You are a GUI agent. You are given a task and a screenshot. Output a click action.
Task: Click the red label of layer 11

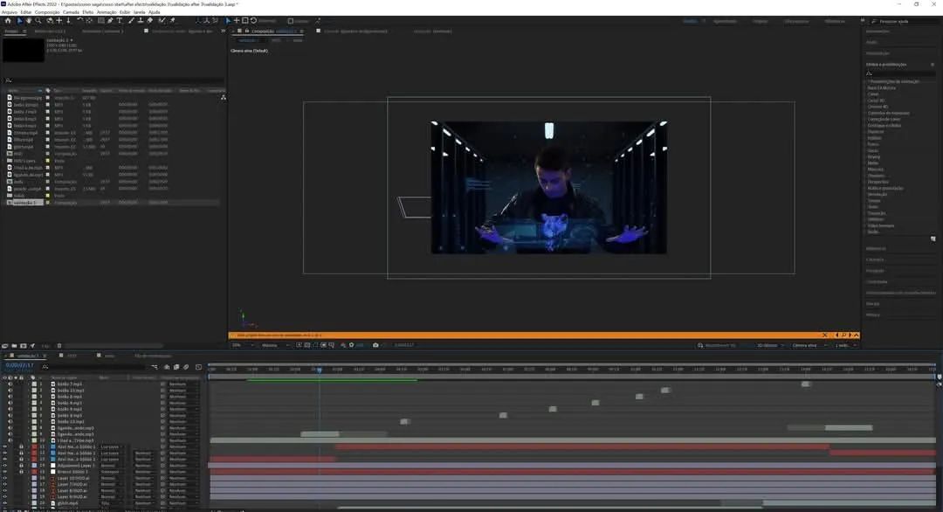pyautogui.click(x=34, y=447)
